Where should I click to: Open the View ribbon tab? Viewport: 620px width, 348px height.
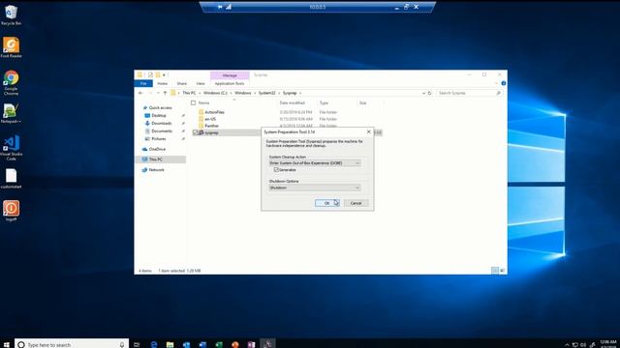point(201,84)
